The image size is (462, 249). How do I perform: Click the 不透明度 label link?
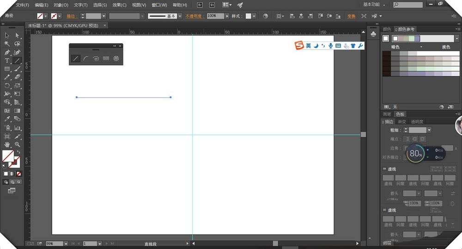[x=195, y=16]
